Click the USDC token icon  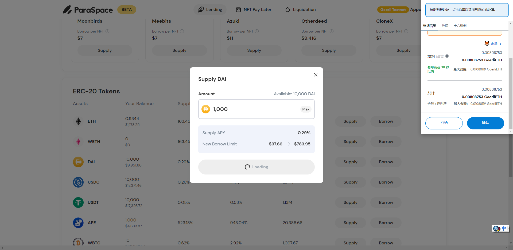point(78,182)
